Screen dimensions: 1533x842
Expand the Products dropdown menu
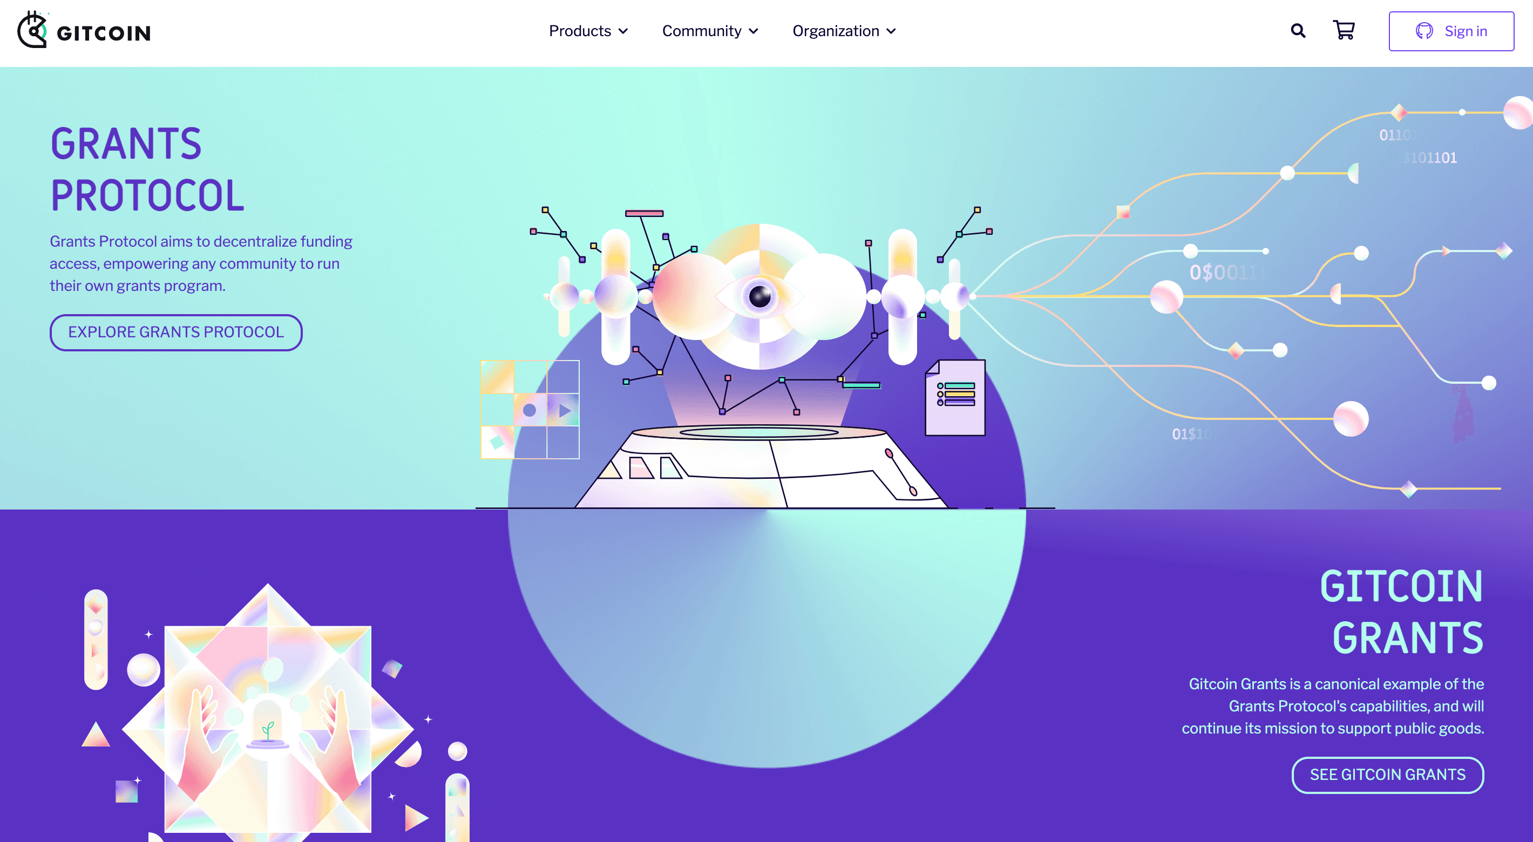click(x=588, y=30)
